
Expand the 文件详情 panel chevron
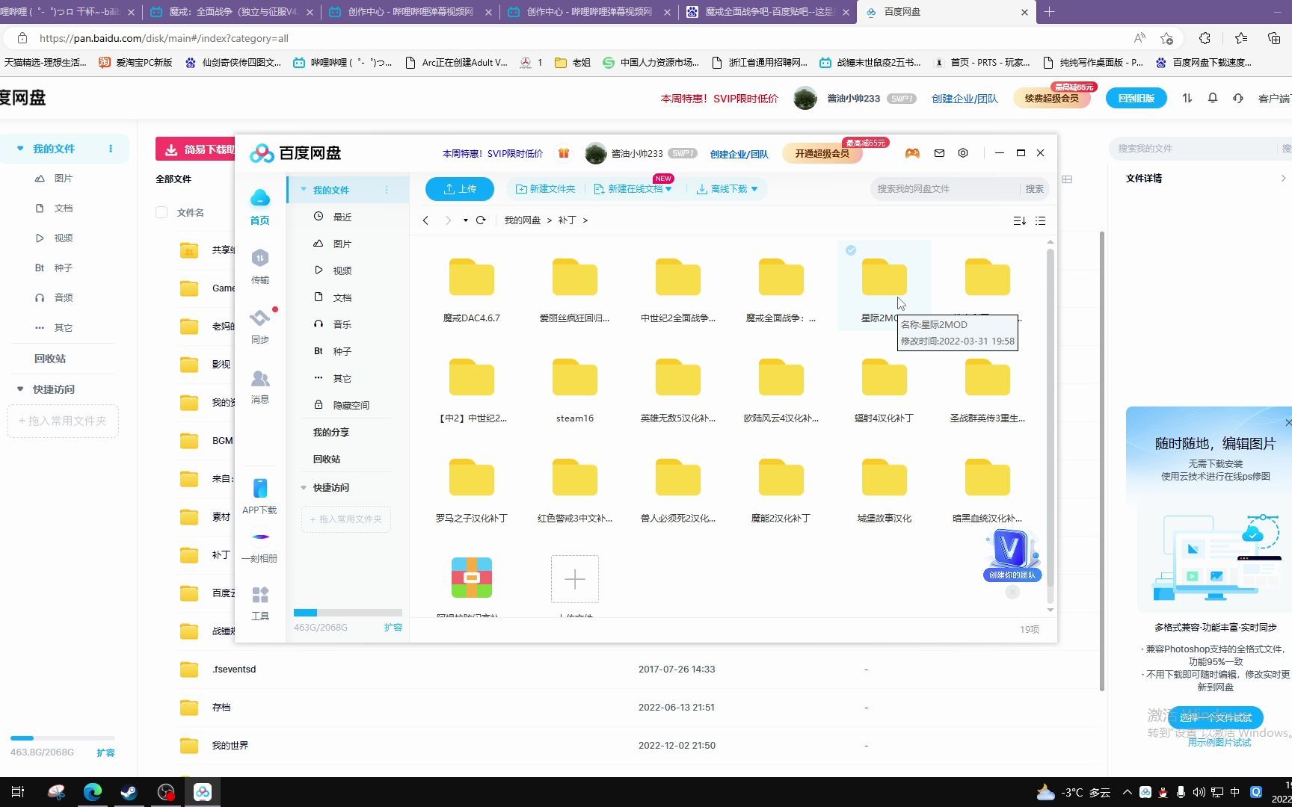[x=1283, y=178]
